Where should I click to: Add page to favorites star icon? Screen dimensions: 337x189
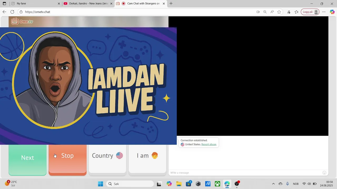279,12
